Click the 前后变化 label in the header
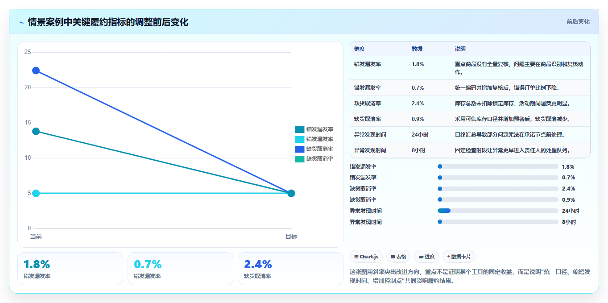Viewport: 608px width, 303px height. click(578, 21)
